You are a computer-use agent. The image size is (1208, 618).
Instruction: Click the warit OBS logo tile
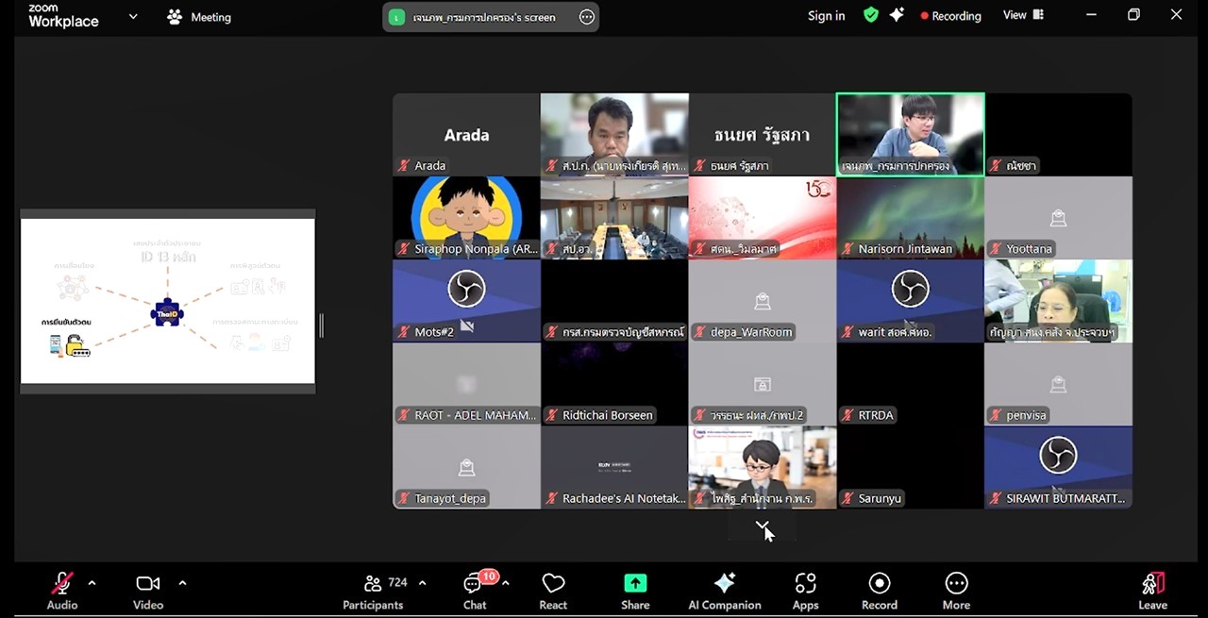911,300
